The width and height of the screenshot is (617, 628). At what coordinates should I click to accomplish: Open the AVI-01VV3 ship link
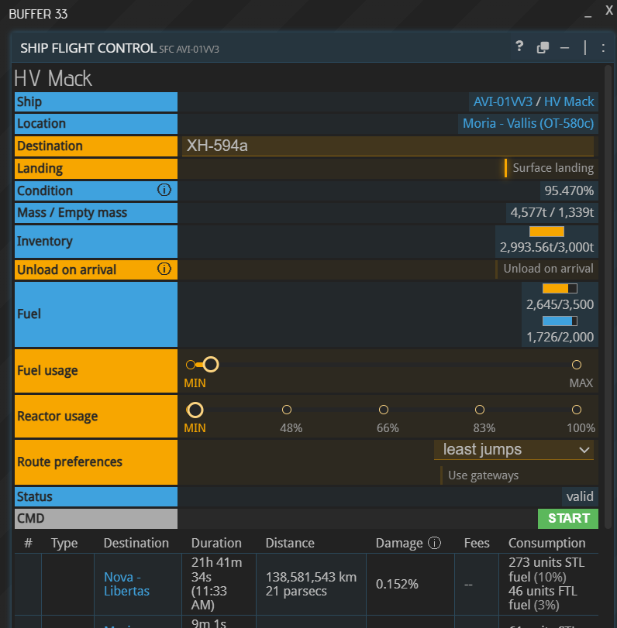(x=503, y=101)
